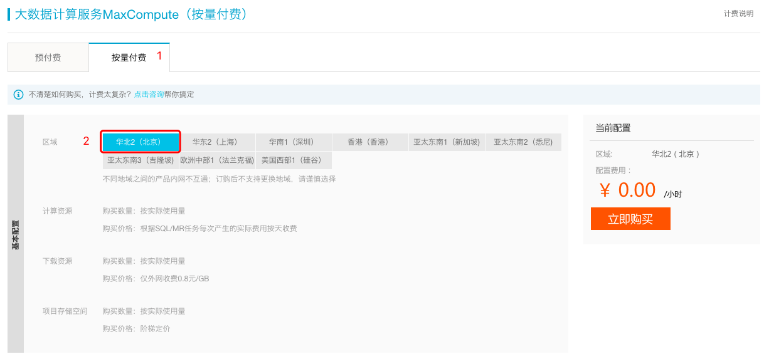The width and height of the screenshot is (764, 354).
Task: Click the /小时 unit text
Action: (672, 194)
